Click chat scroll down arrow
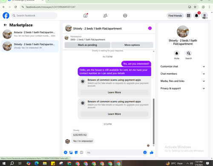The width and height of the screenshot is (213, 166). point(153,146)
